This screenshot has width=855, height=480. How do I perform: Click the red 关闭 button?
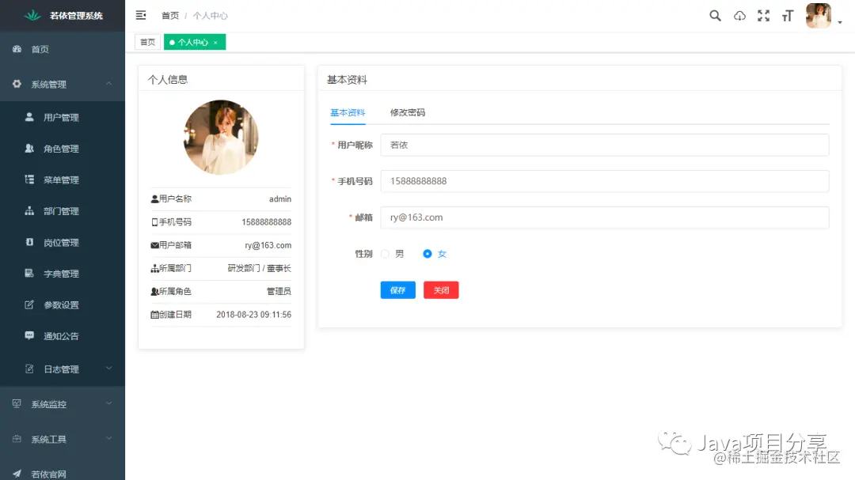(x=441, y=290)
